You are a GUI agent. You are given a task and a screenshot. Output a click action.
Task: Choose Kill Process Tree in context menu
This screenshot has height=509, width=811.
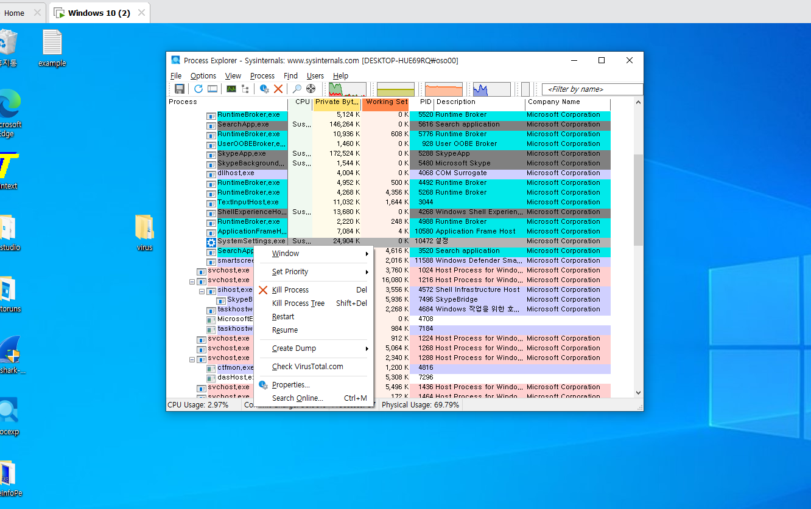314,303
